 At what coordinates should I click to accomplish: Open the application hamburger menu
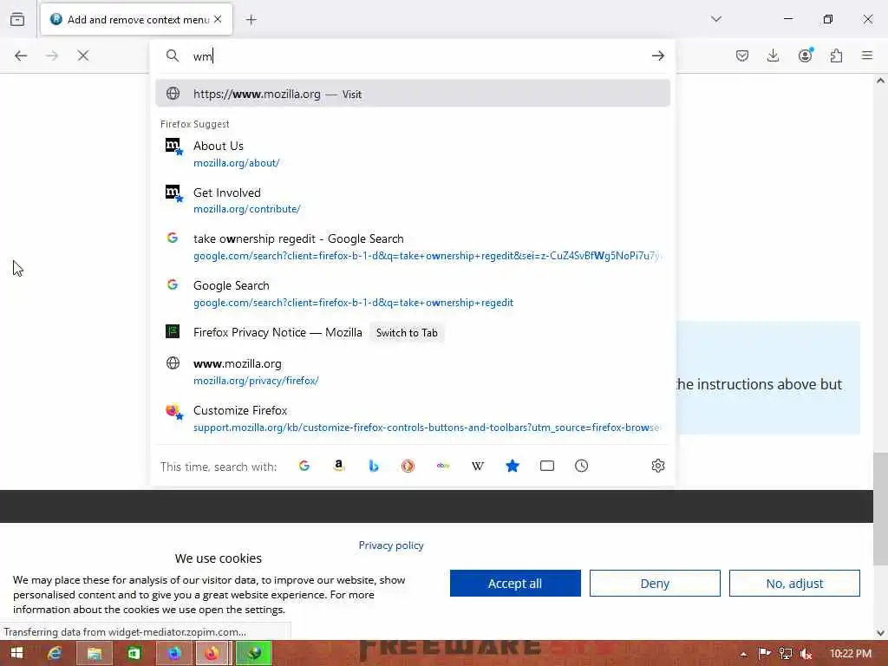coord(866,55)
